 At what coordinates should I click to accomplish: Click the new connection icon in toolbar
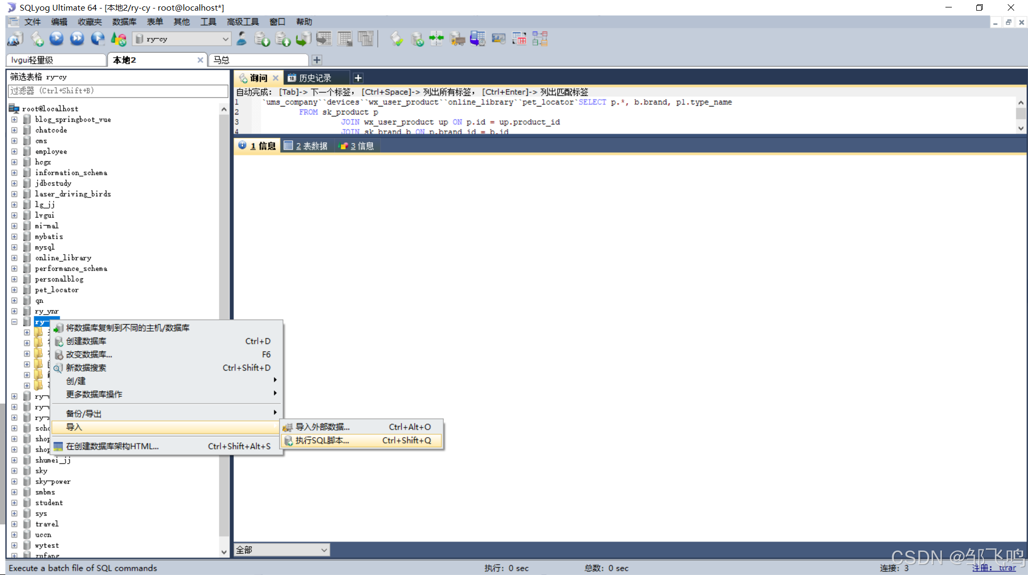click(x=15, y=39)
